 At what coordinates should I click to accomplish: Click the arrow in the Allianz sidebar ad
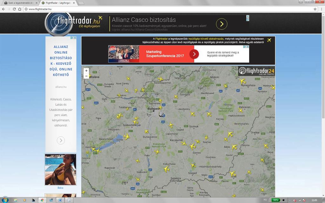point(61,141)
